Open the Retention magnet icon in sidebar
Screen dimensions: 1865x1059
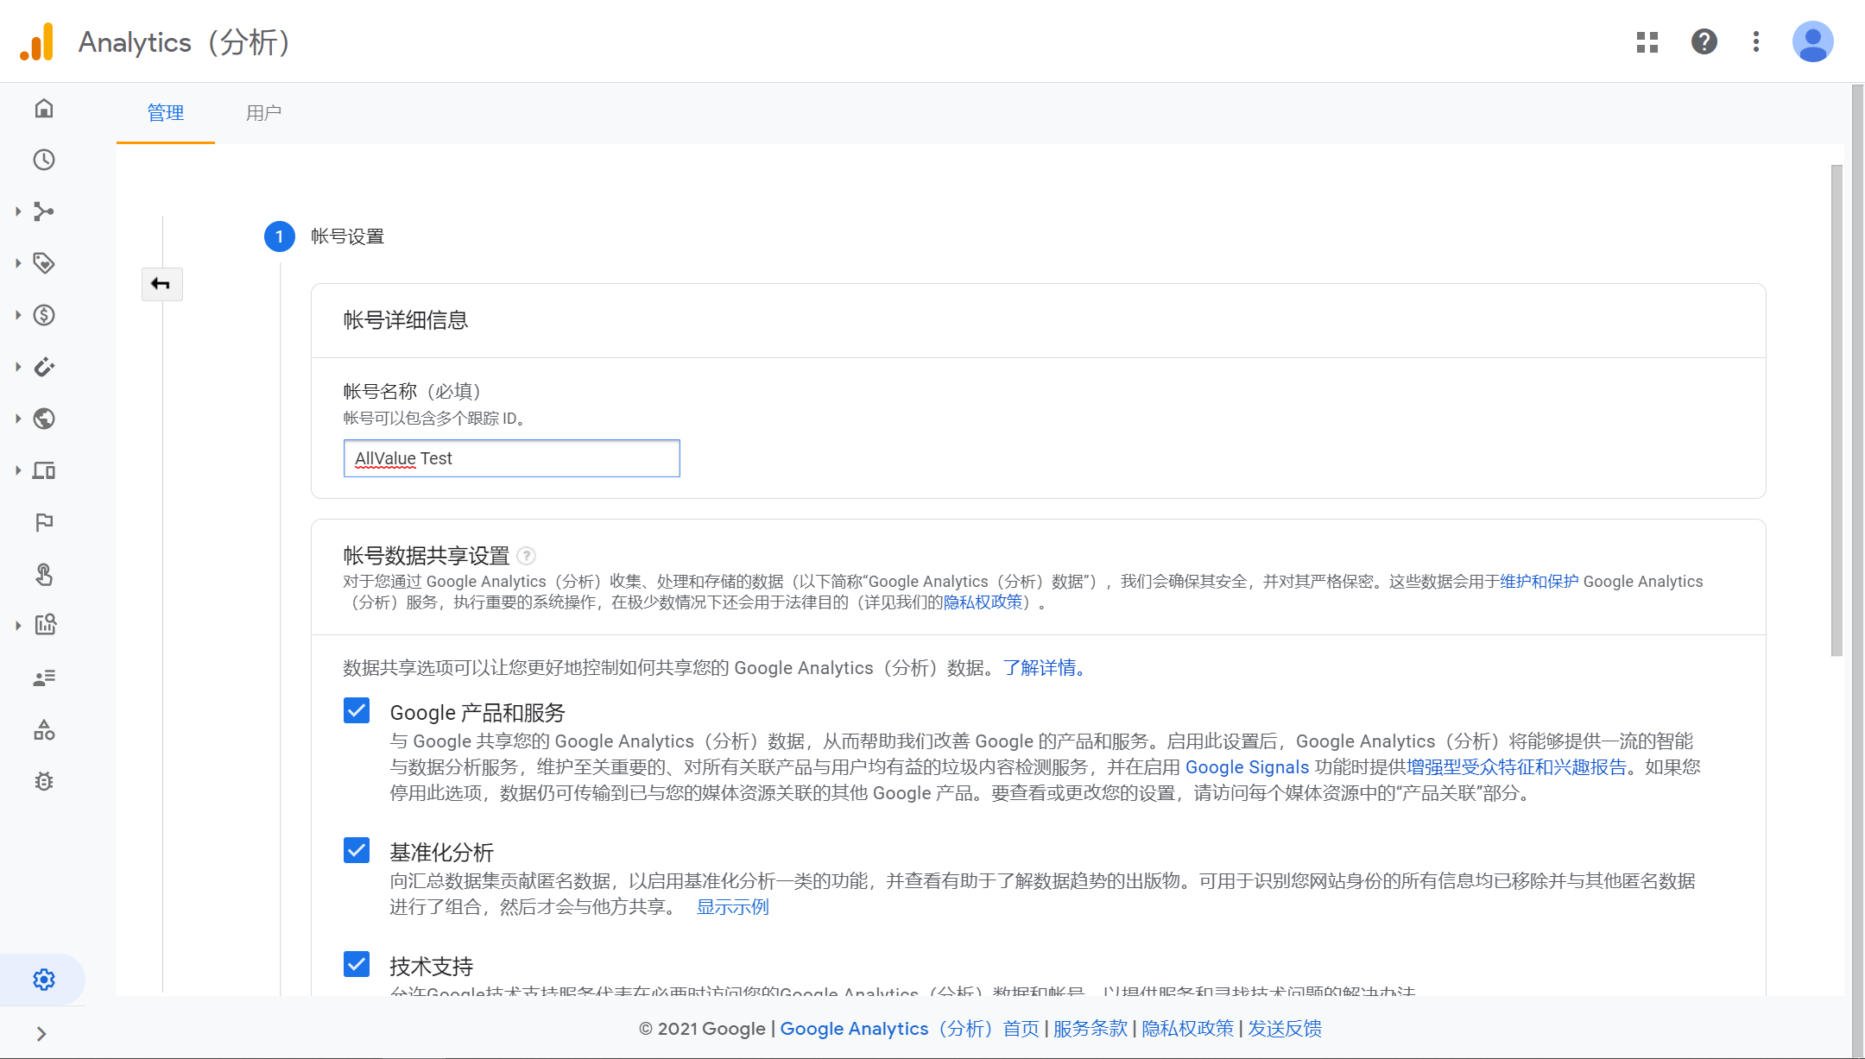pos(44,367)
